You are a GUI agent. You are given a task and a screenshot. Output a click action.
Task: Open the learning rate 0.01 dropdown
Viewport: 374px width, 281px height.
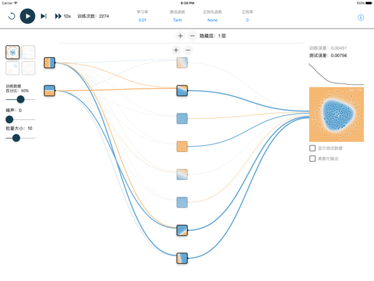tap(142, 20)
